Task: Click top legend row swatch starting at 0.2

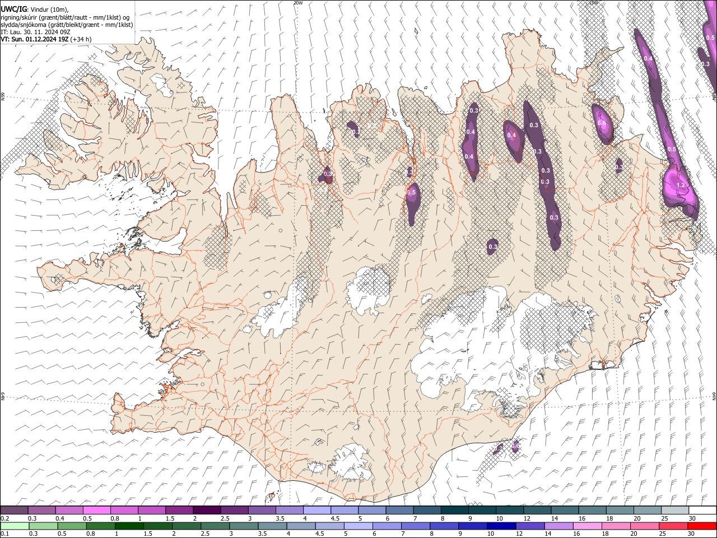Action: tap(14, 510)
